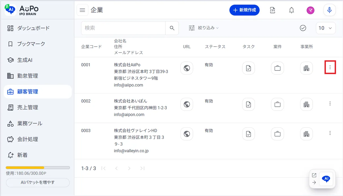Image resolution: width=343 pixels, height=196 pixels.
Task: Click the AiPo IPO BRAIN logo
Action: click(22, 10)
